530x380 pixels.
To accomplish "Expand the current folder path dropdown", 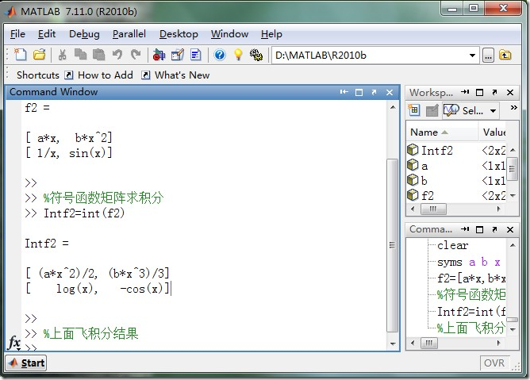I will point(472,56).
